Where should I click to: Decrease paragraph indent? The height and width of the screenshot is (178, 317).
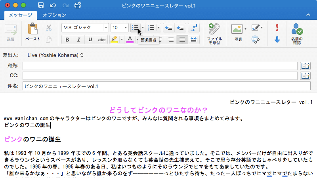169,28
